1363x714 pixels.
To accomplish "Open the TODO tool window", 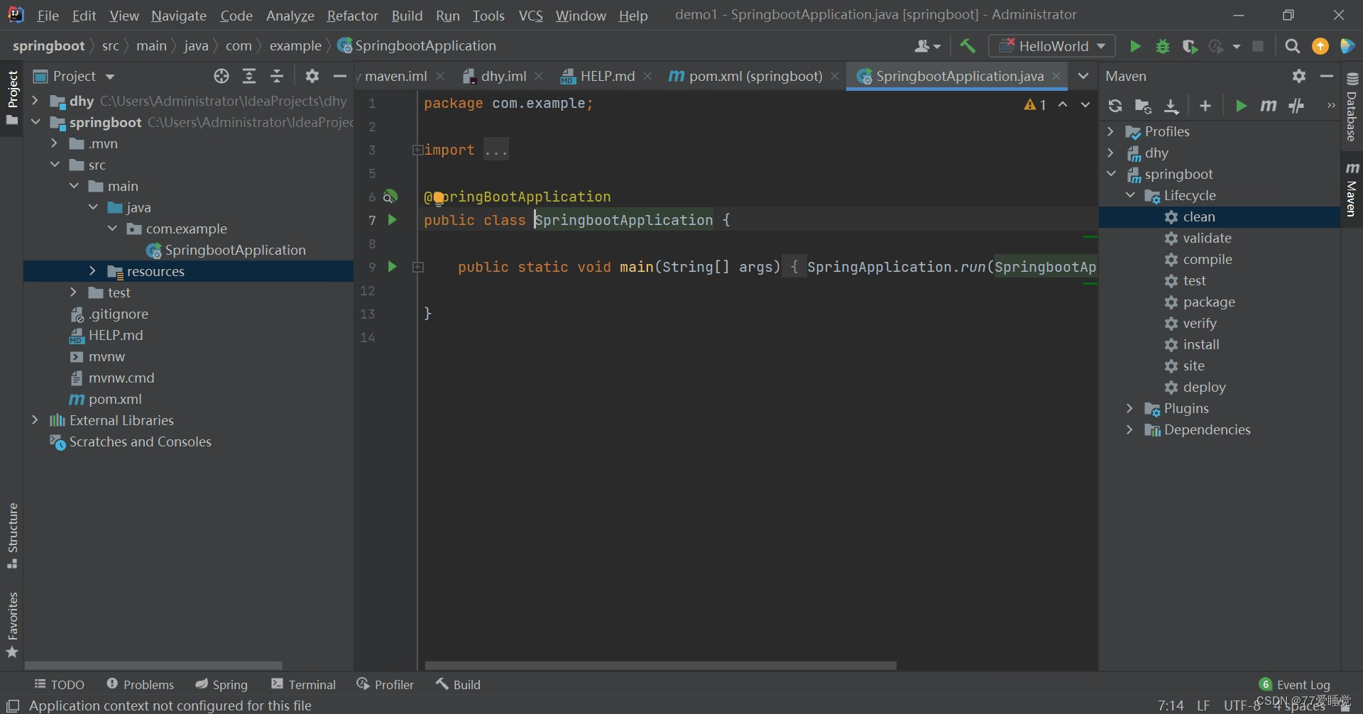I will pos(59,684).
